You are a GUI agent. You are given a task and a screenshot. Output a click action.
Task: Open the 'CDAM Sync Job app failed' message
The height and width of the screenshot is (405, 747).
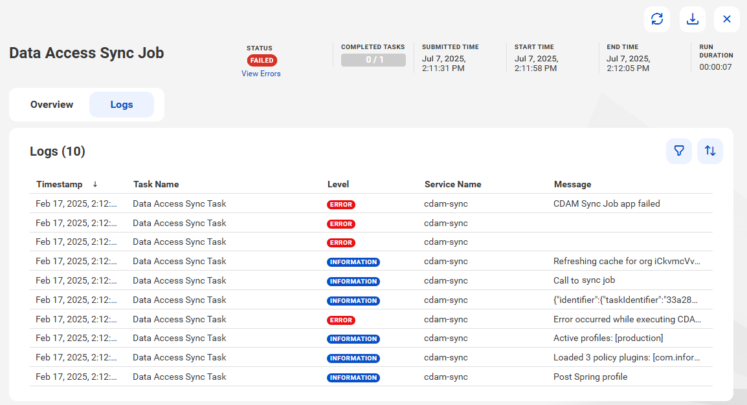tap(607, 204)
